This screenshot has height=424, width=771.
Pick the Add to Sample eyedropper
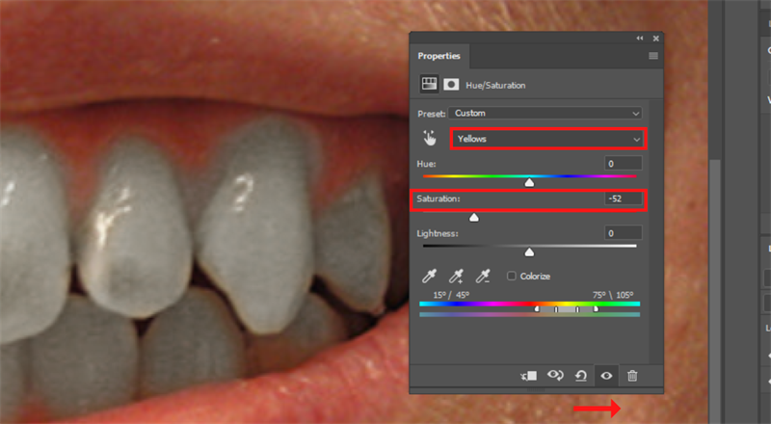456,276
